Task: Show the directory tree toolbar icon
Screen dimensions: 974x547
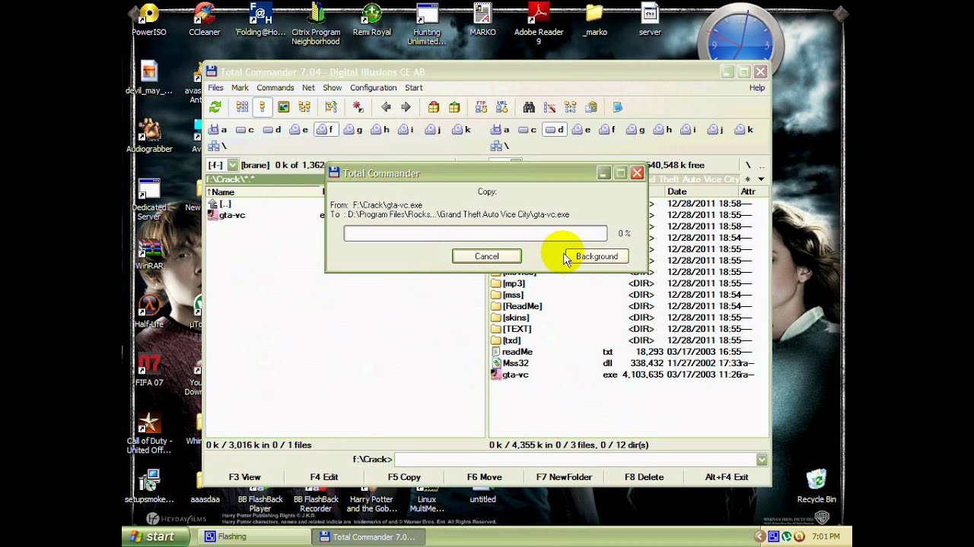Action: coord(304,107)
